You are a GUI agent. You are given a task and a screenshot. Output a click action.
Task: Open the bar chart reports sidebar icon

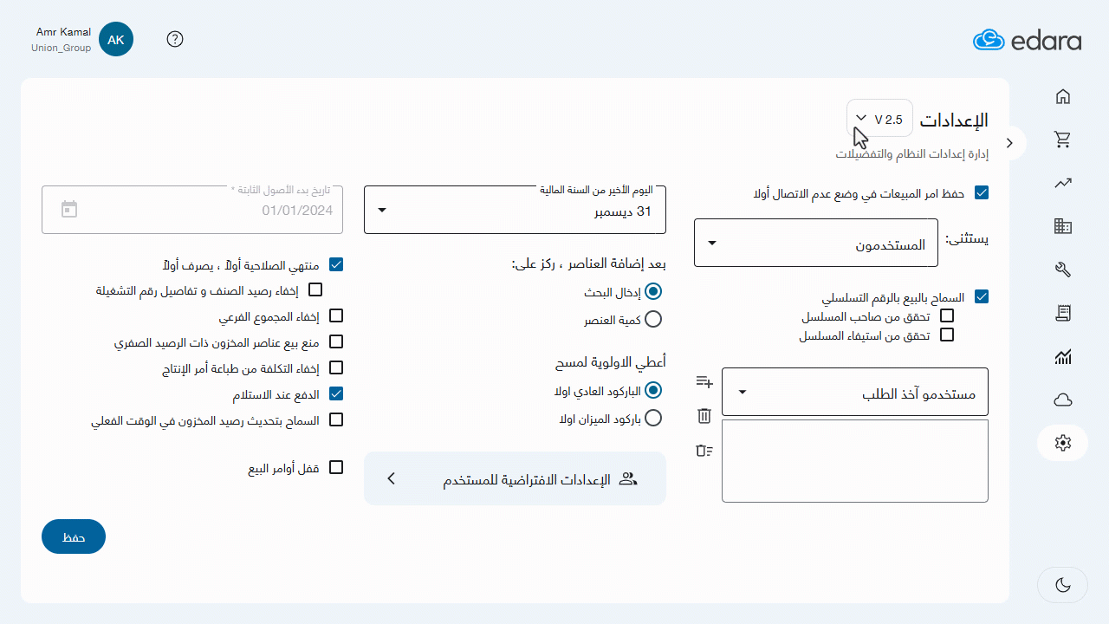tap(1063, 356)
